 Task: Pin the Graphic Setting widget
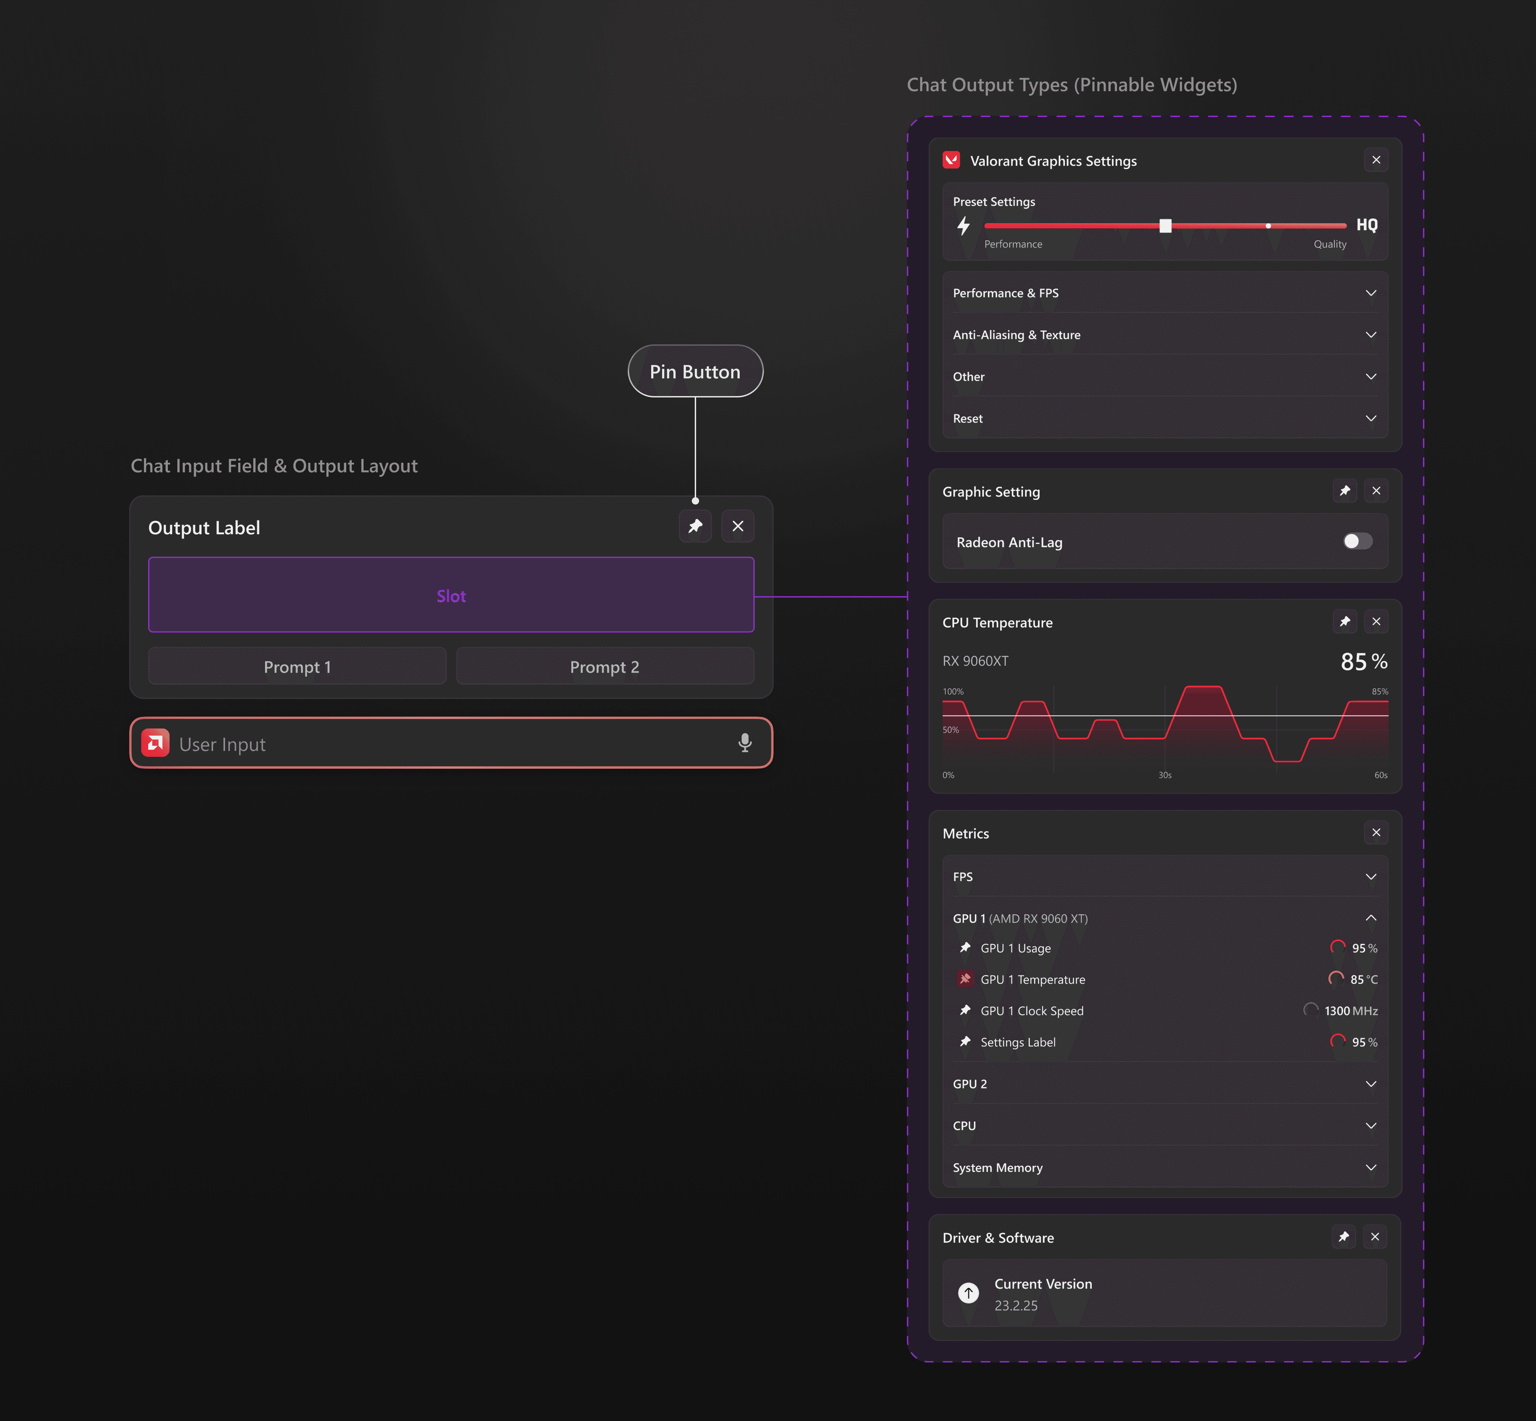(1344, 491)
